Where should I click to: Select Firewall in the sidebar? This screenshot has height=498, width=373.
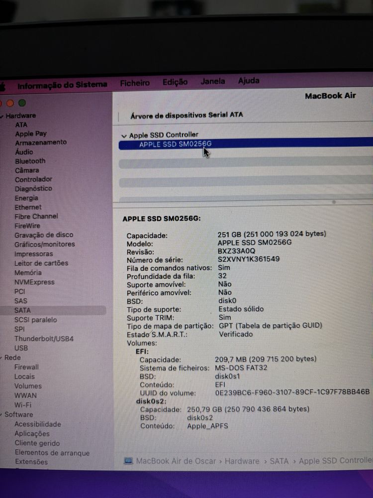pyautogui.click(x=26, y=367)
